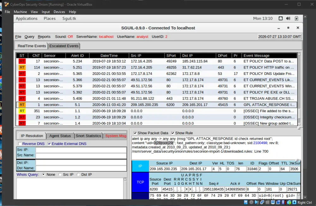
Task: Click the orange RT status of alert 5.251
Action: point(22,68)
